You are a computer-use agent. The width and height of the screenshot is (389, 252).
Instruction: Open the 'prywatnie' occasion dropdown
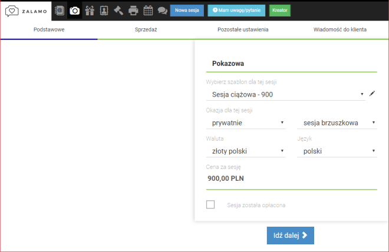(246, 122)
